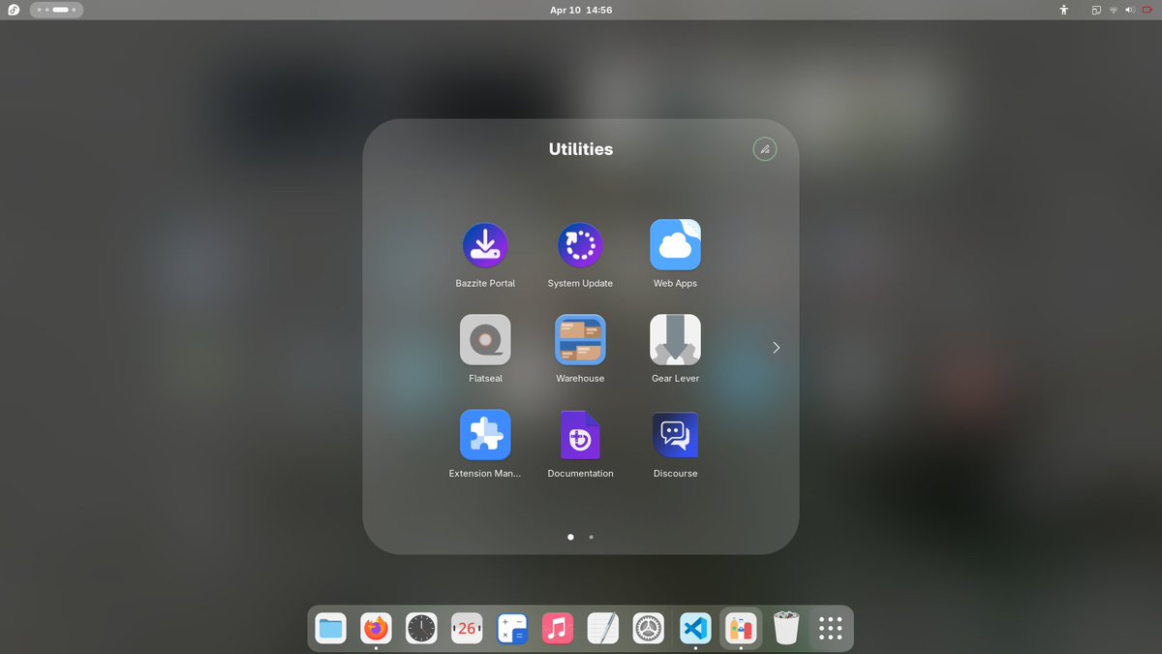Screen dimensions: 1162x654
Task: Open Text Editor from the dock
Action: [x=603, y=629]
